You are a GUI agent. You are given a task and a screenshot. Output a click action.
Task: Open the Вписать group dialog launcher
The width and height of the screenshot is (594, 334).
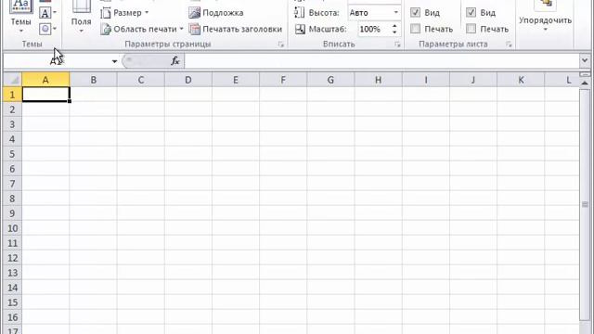pos(397,45)
